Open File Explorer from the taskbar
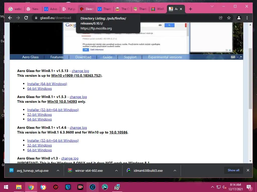The height and width of the screenshot is (192, 257). (19, 187)
